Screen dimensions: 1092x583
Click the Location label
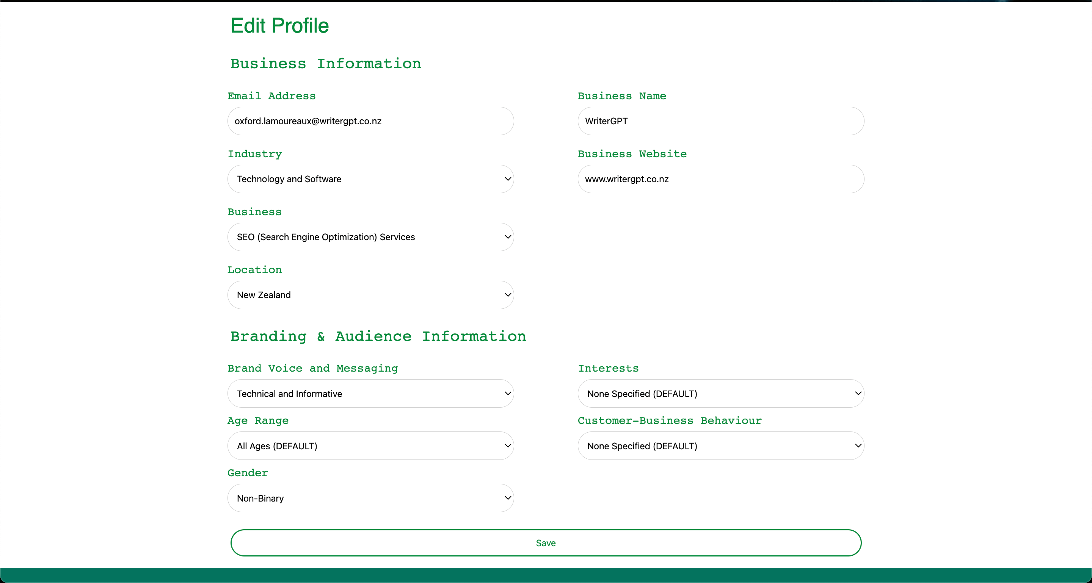[255, 270]
